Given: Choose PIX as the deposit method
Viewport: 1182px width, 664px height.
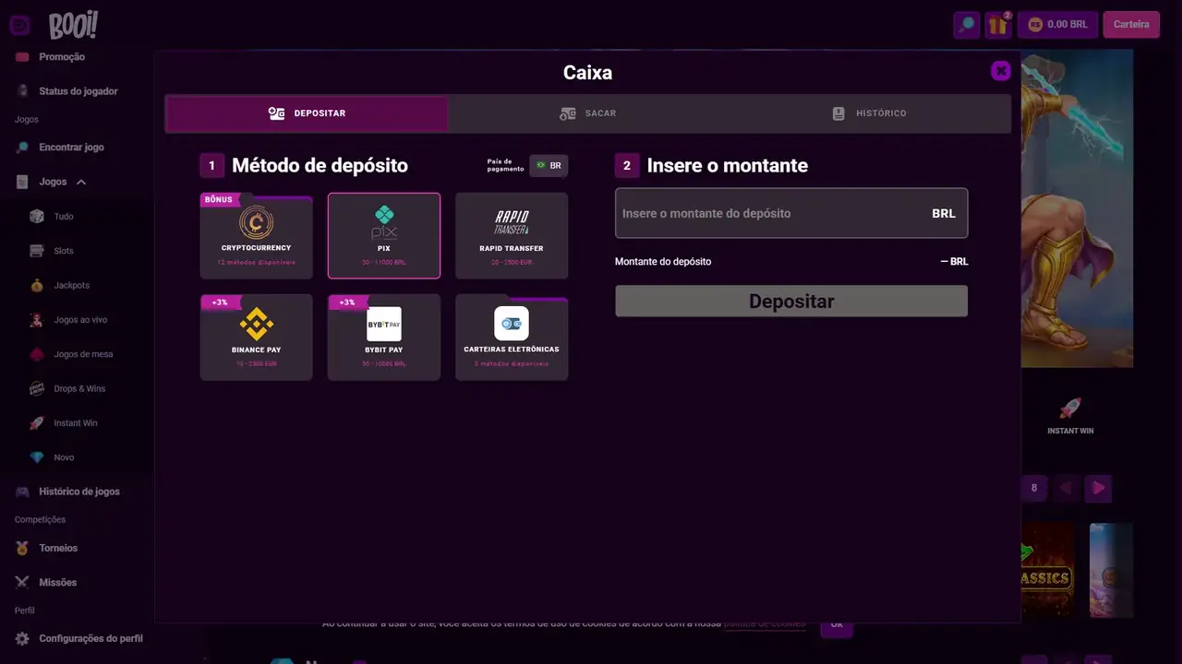Looking at the screenshot, I should [384, 236].
